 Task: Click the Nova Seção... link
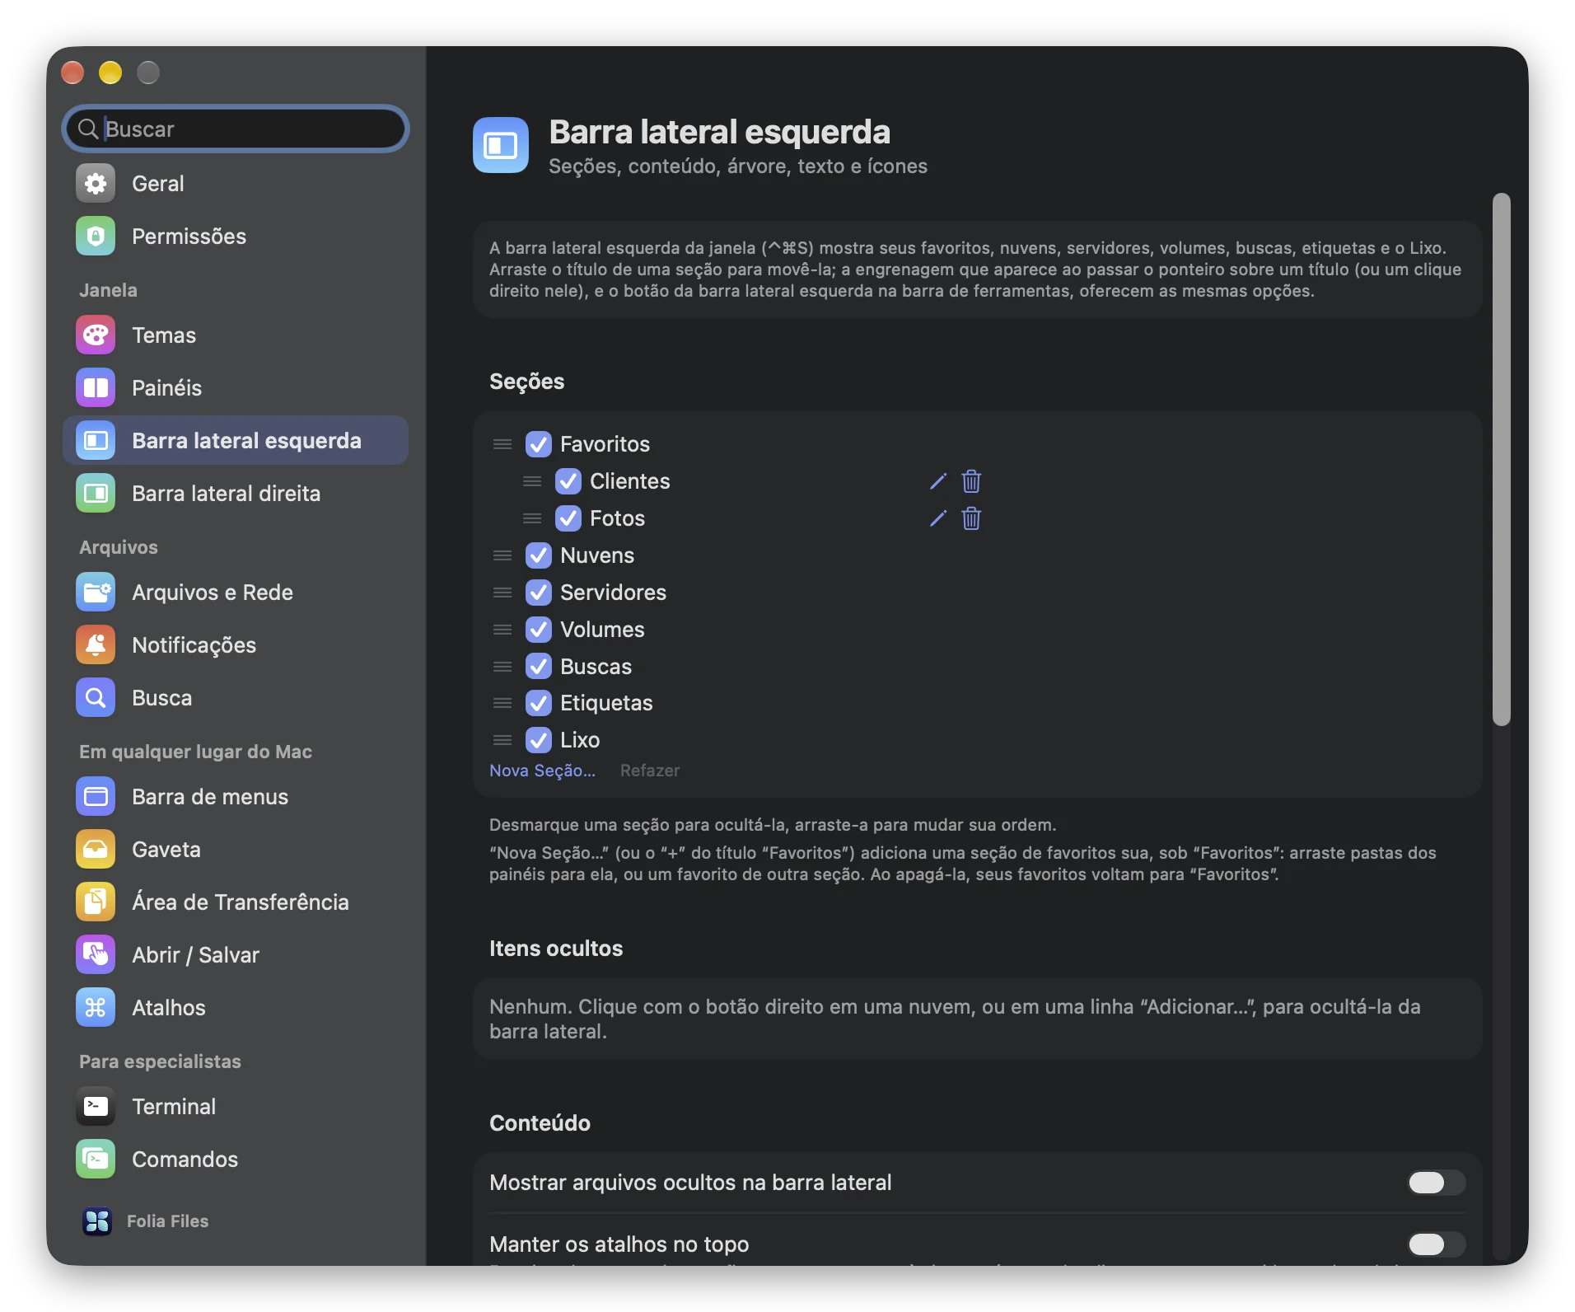tap(542, 771)
